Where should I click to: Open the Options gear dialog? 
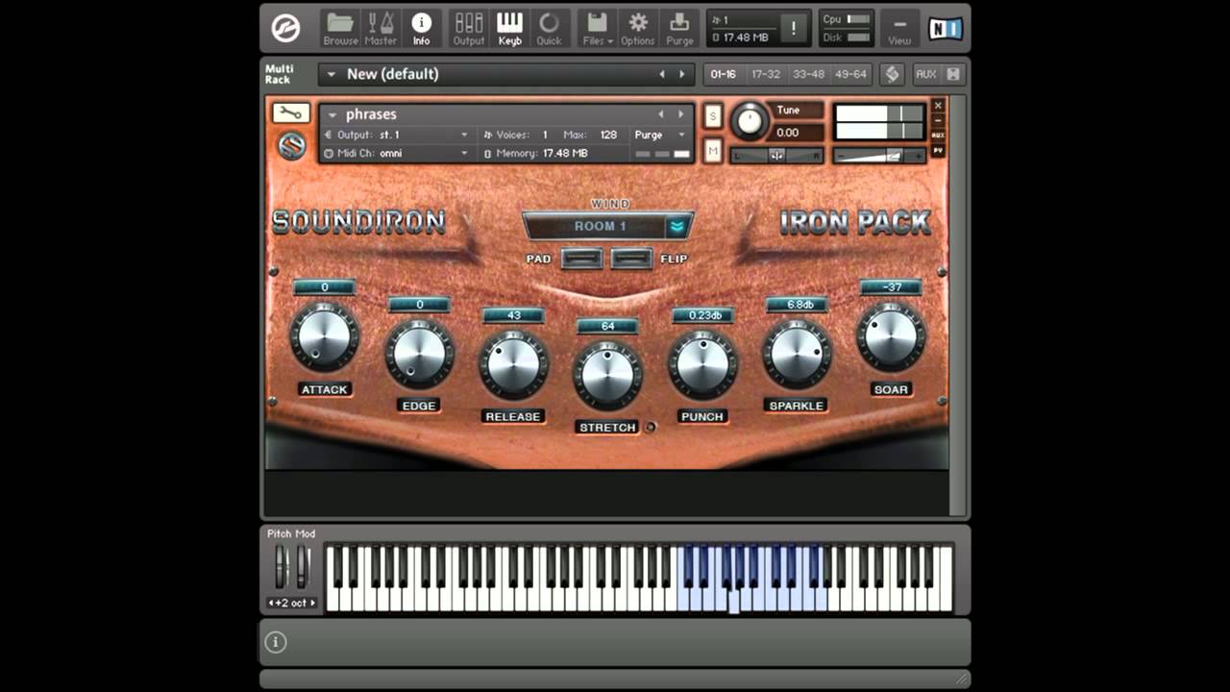pos(637,29)
